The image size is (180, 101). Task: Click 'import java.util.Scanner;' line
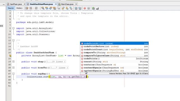click(x=33, y=34)
